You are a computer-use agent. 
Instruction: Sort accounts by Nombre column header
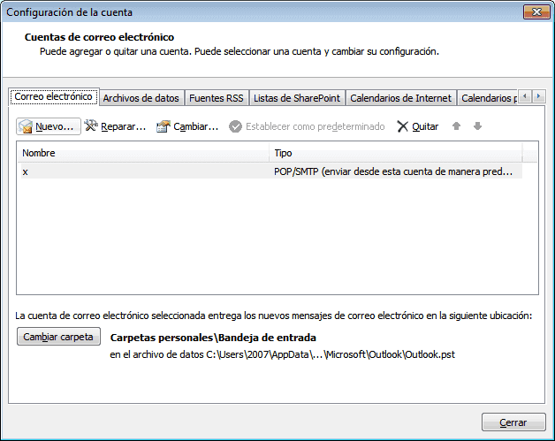tap(141, 154)
